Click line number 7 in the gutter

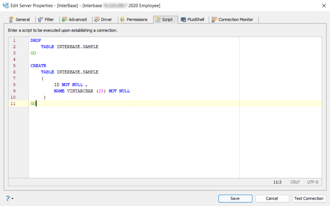click(x=14, y=78)
